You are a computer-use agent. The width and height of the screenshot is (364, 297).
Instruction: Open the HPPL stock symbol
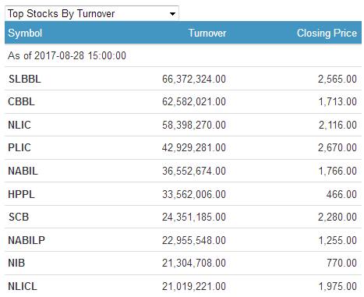coord(21,194)
